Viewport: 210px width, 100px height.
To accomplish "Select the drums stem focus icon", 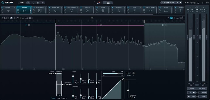I will tap(38, 3).
